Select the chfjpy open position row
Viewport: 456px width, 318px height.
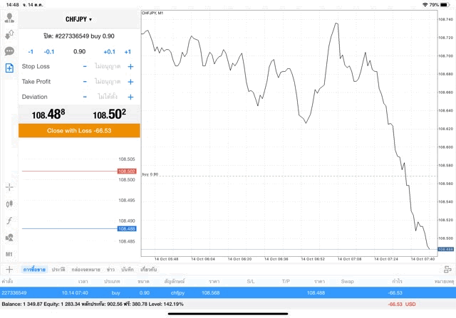pyautogui.click(x=228, y=292)
